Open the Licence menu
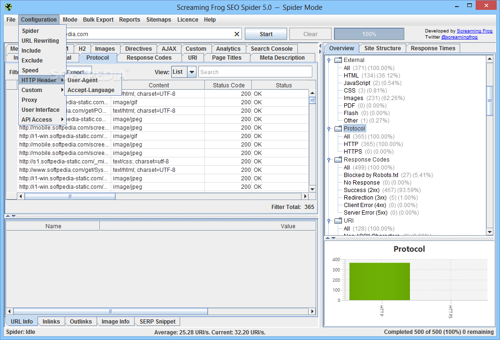 pos(188,19)
